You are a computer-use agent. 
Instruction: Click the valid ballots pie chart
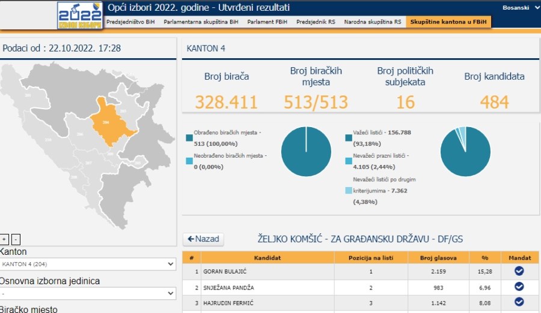(465, 152)
